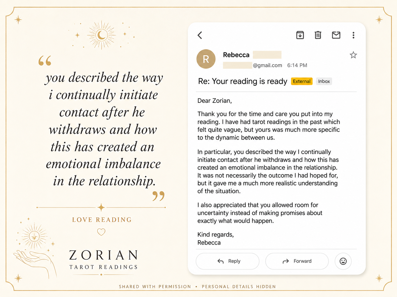This screenshot has width=397, height=297.
Task: Archive this email with the archive icon
Action: (x=300, y=35)
